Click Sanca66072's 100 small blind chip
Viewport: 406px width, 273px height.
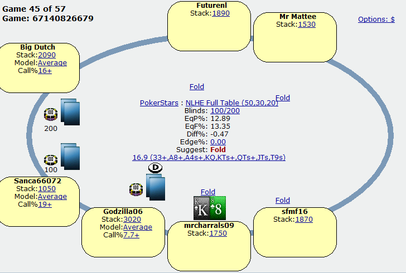51,160
